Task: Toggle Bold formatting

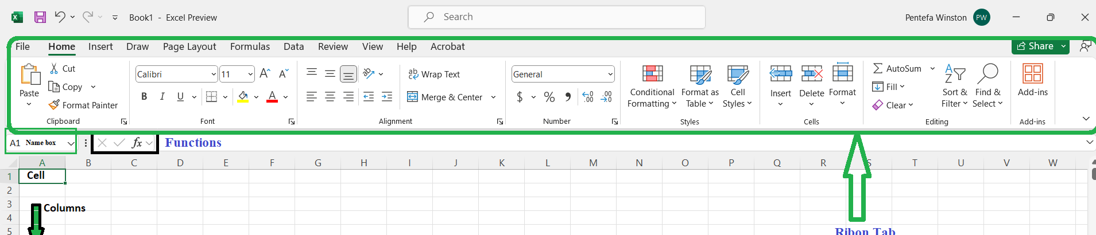Action: [x=144, y=97]
